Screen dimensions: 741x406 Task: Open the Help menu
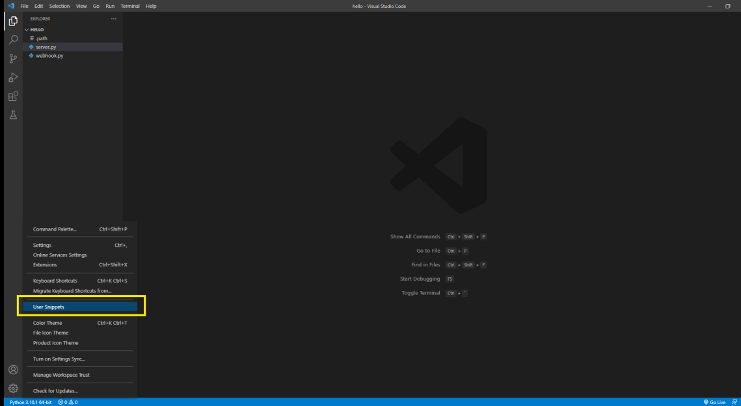point(151,6)
